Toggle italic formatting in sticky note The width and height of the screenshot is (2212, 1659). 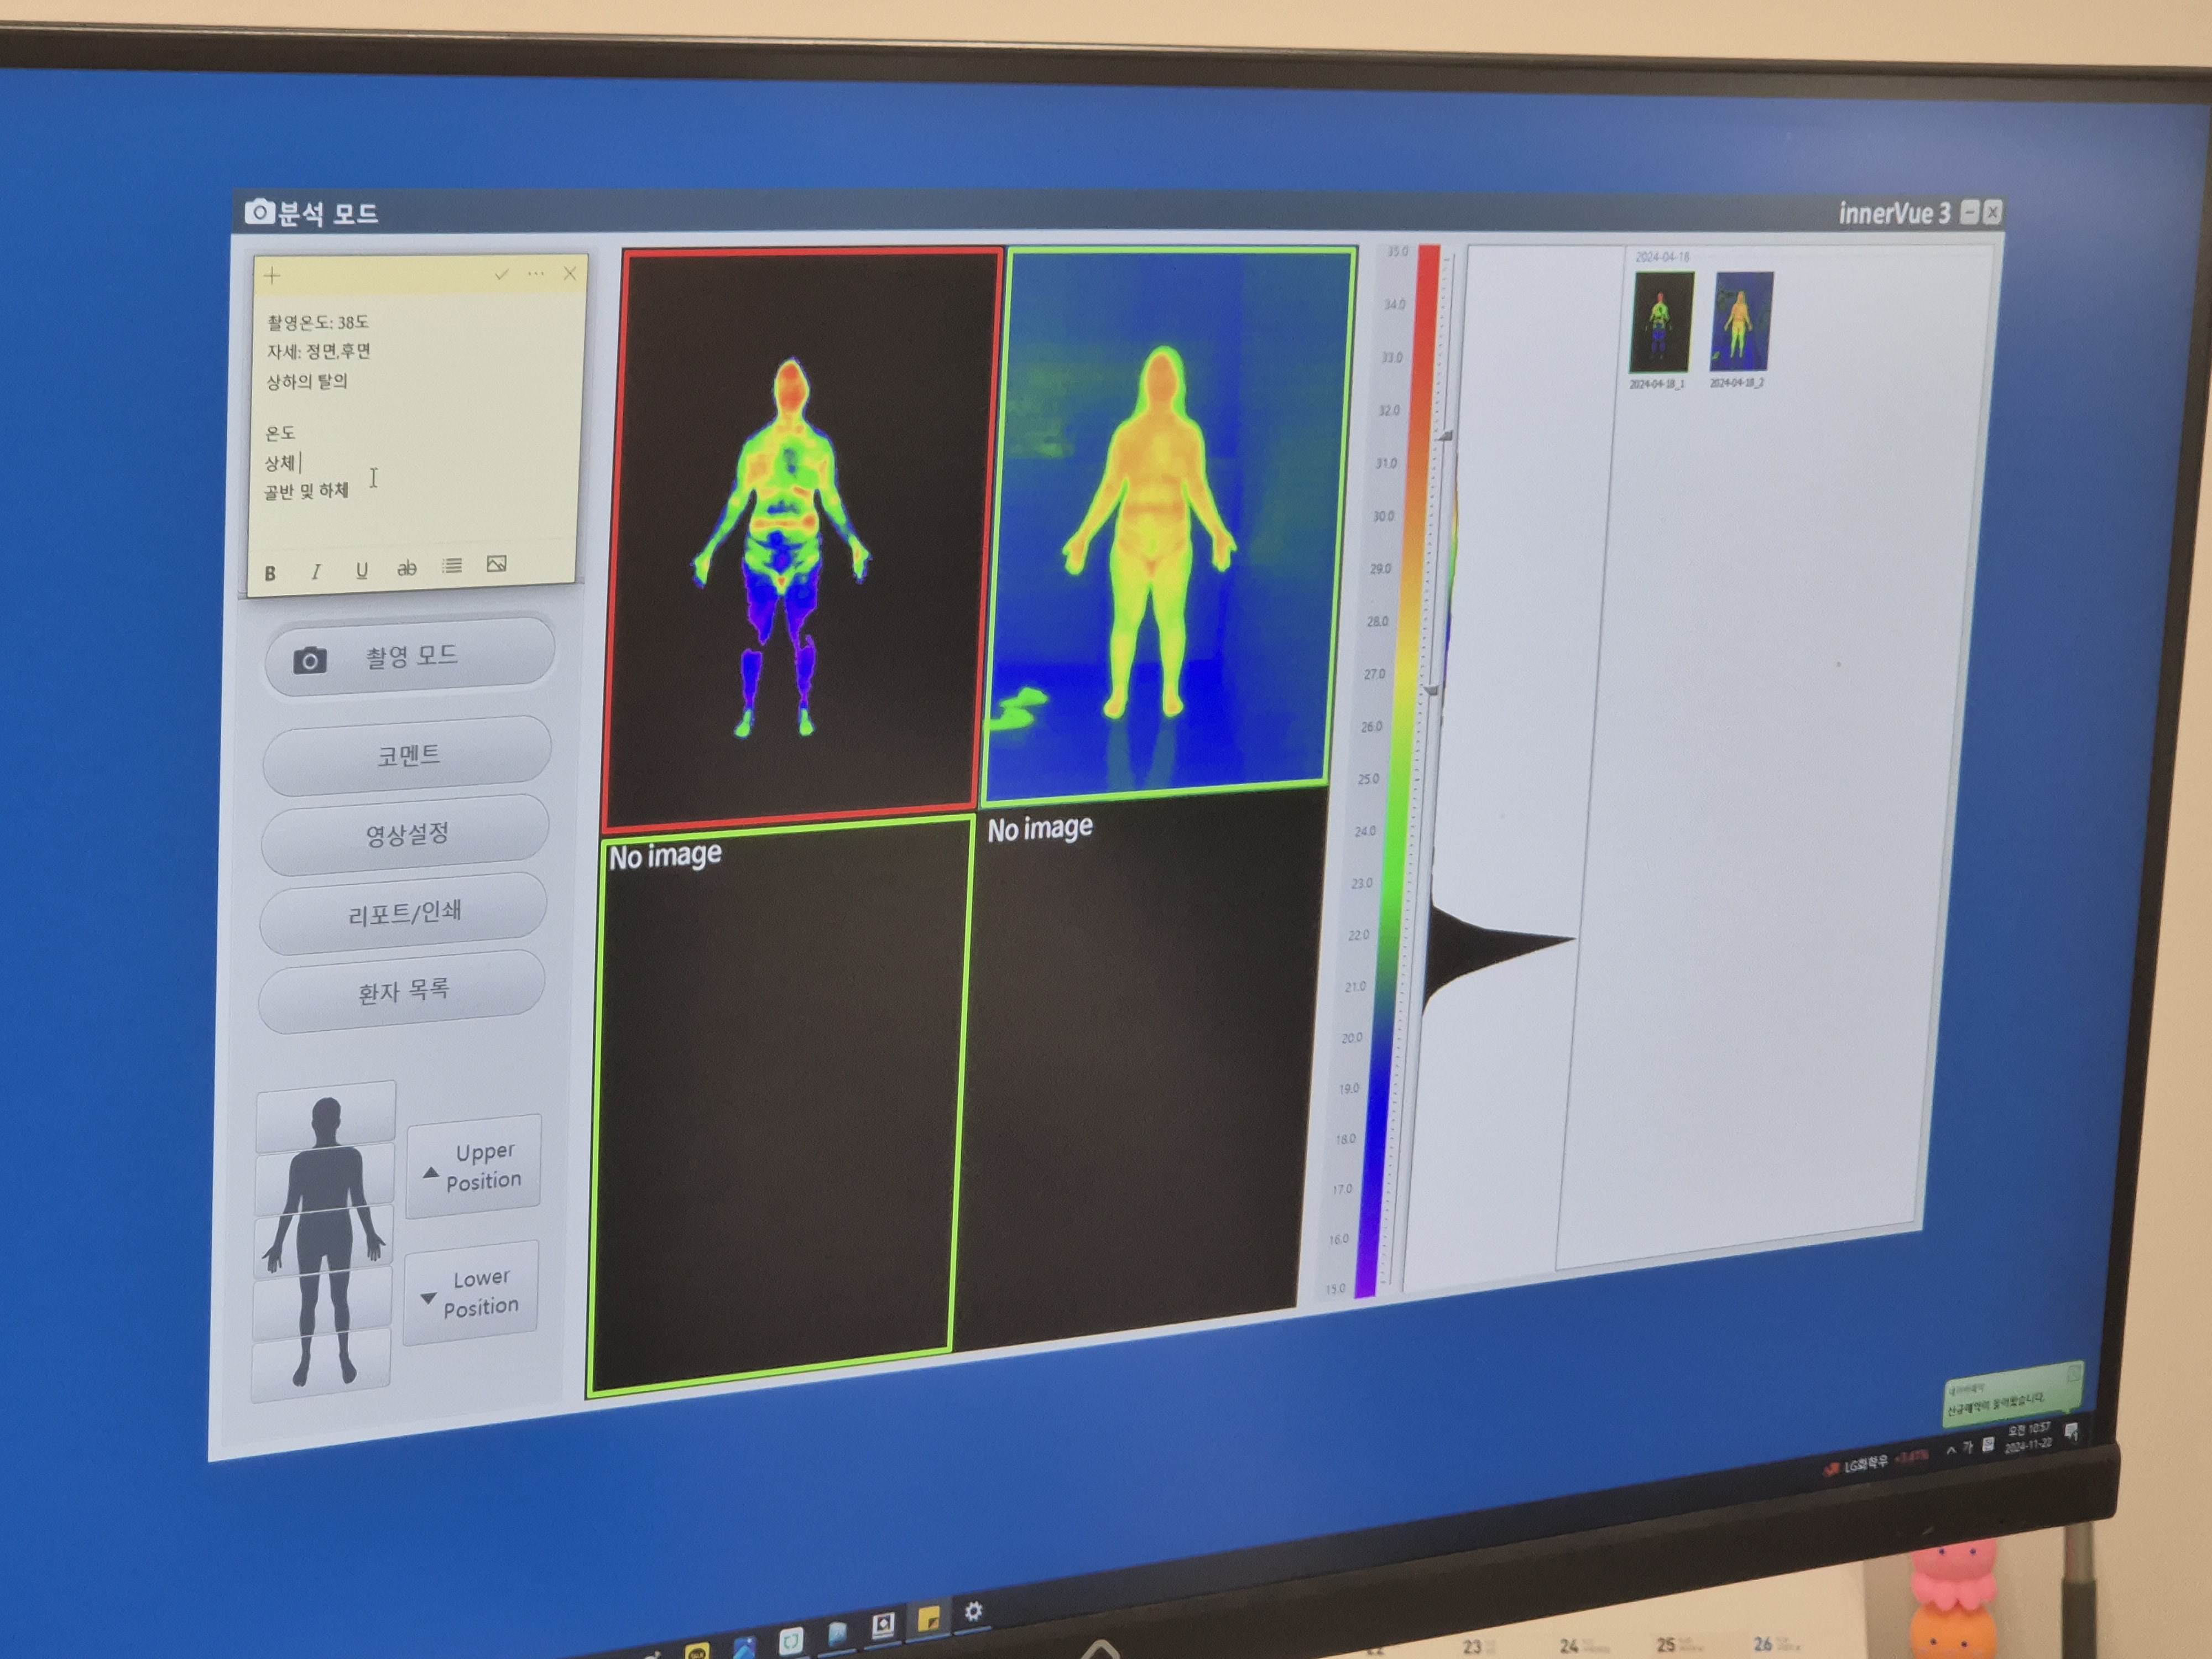pyautogui.click(x=316, y=571)
